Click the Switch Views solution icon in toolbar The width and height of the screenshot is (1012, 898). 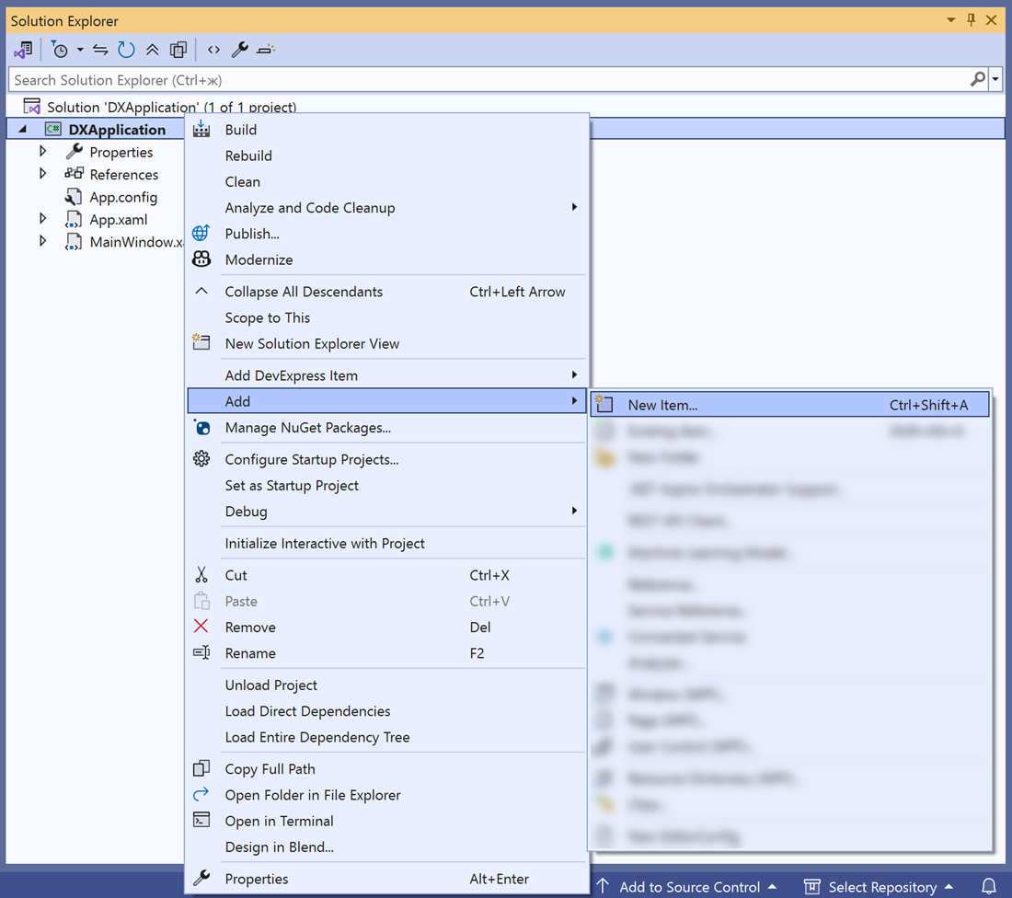[24, 50]
